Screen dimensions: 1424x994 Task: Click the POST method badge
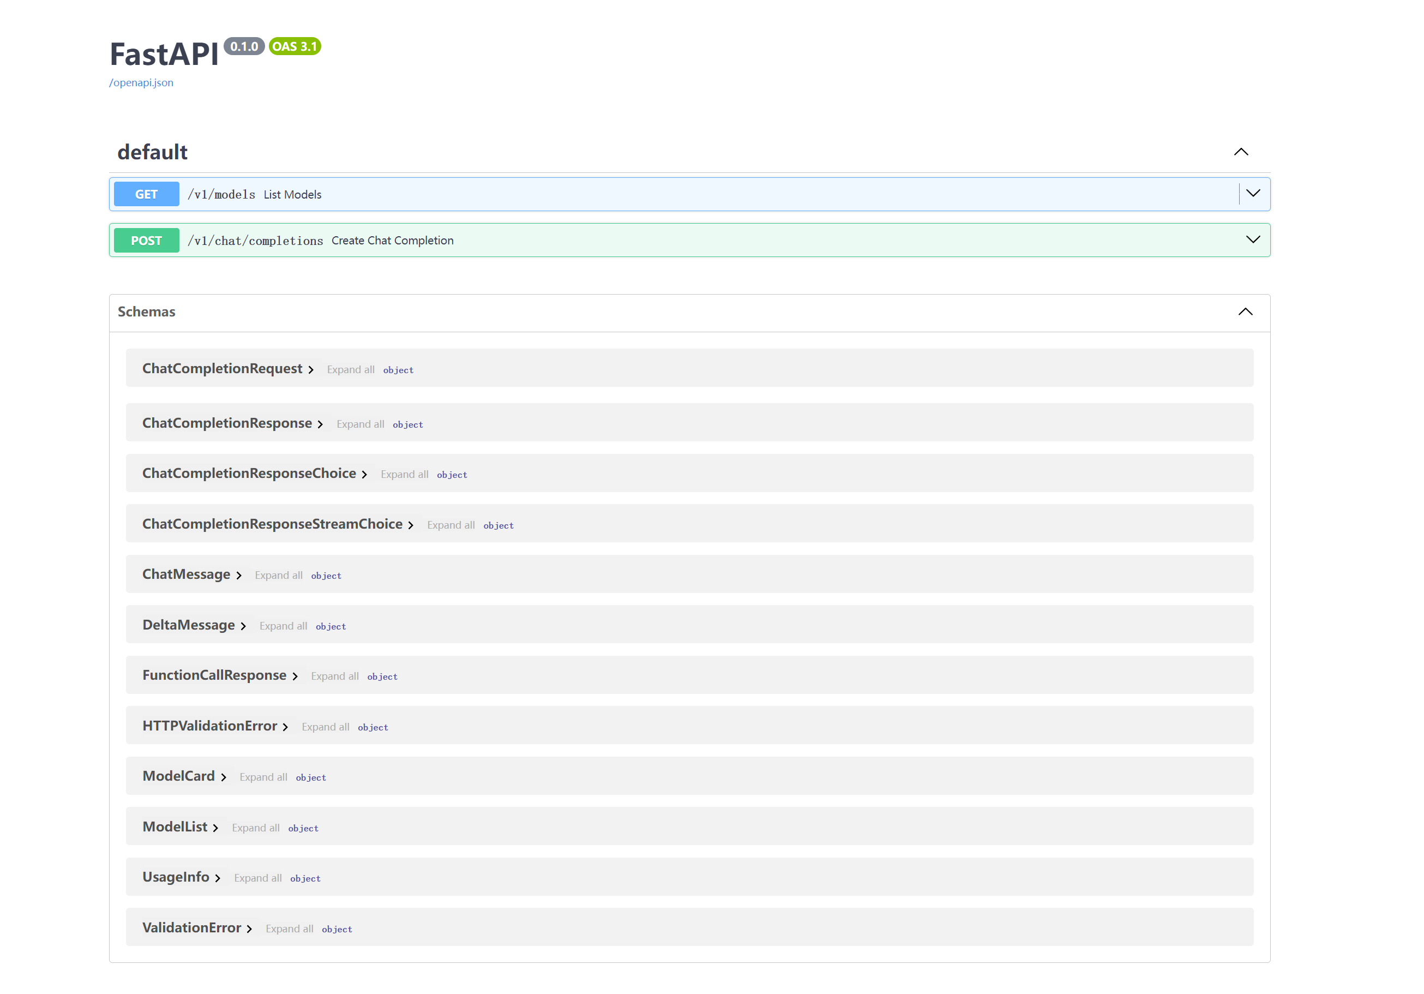pos(146,240)
